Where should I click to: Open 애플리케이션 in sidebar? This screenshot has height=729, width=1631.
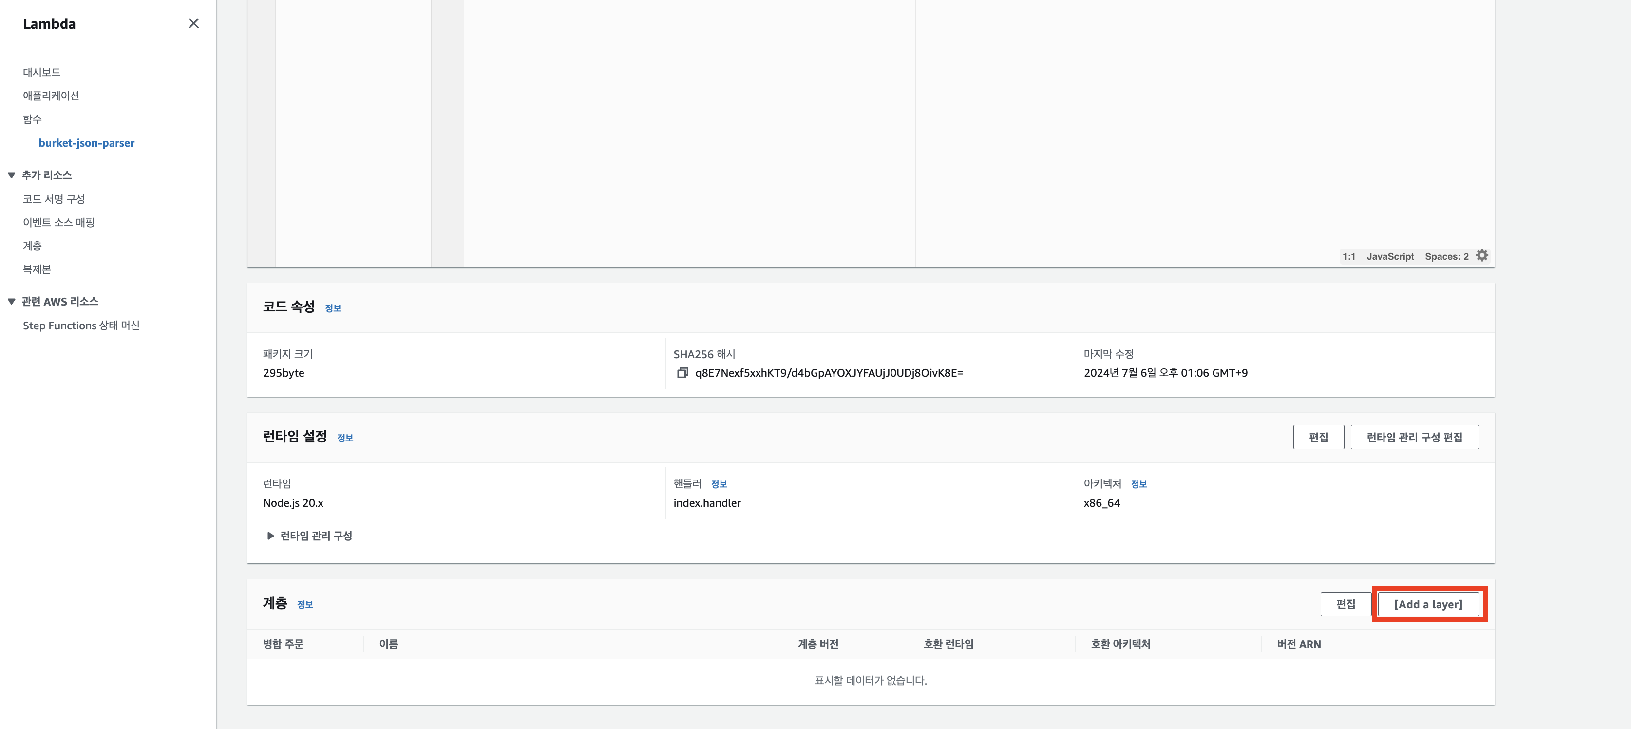(51, 96)
